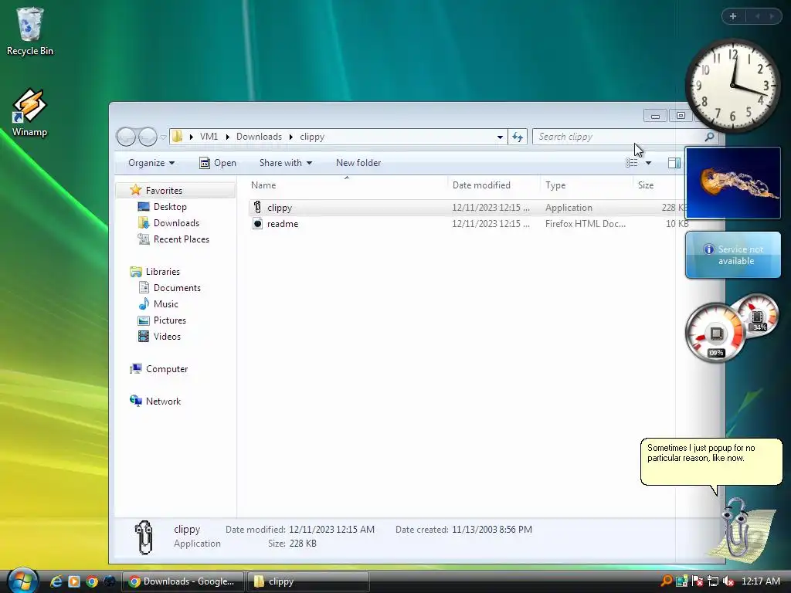
Task: Sort files by the Name column
Action: 263,185
